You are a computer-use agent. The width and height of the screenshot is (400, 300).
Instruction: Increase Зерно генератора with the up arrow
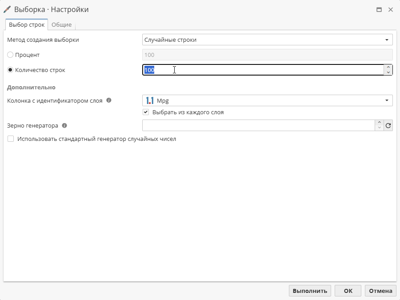[x=380, y=123]
